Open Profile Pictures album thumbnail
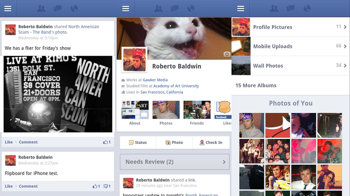 coord(241,27)
